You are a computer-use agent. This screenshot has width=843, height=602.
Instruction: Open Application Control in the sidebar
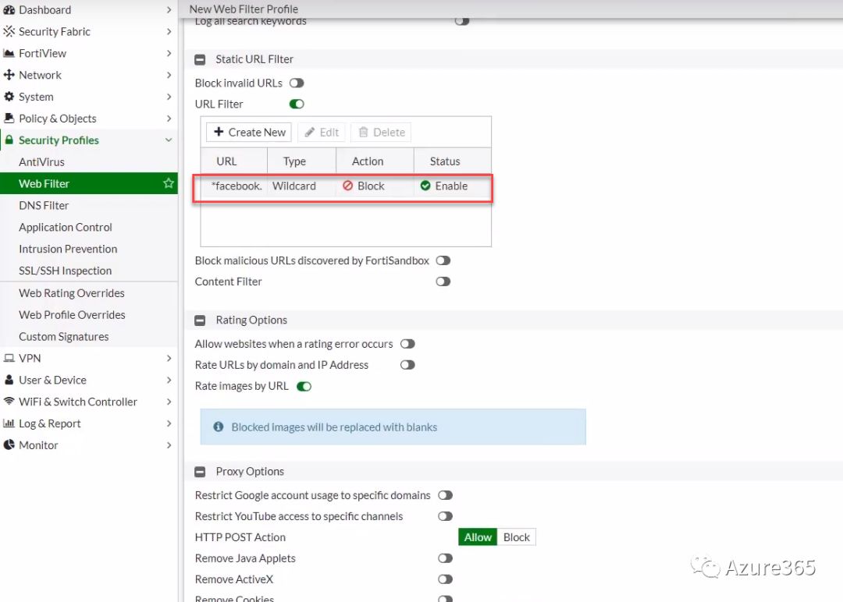pos(66,228)
